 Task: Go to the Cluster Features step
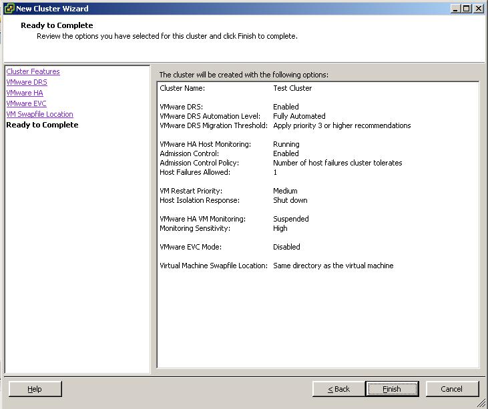click(x=33, y=71)
